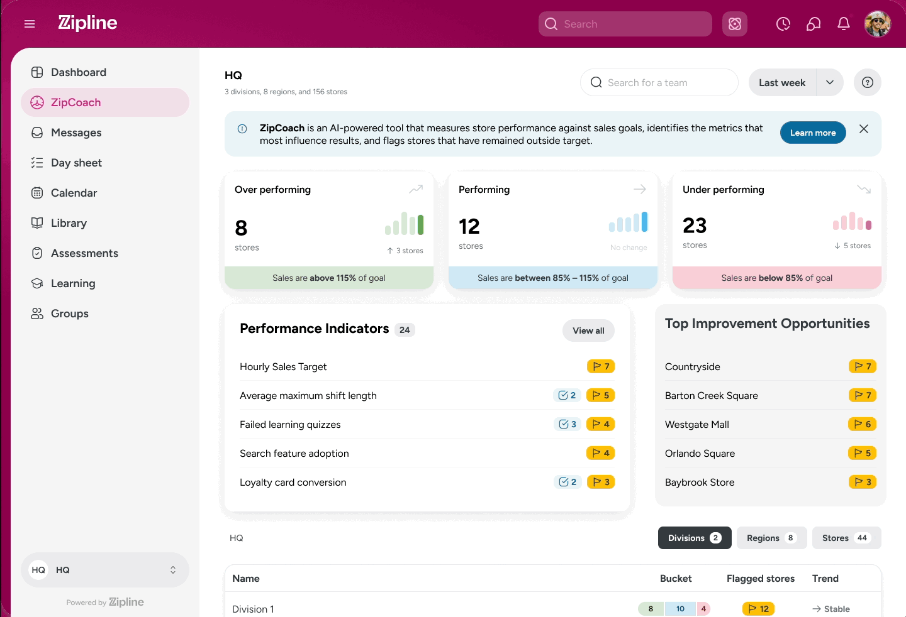Image resolution: width=906 pixels, height=617 pixels.
Task: Click the Under performing trend-down arrow
Action: tap(864, 189)
